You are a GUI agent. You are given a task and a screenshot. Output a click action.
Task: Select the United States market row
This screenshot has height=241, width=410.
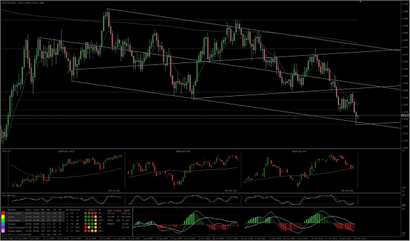tap(35, 230)
